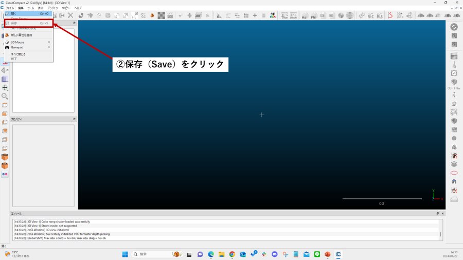463x260 pixels.
Task: Click the Delete (X) toolbar icon
Action: point(70,15)
